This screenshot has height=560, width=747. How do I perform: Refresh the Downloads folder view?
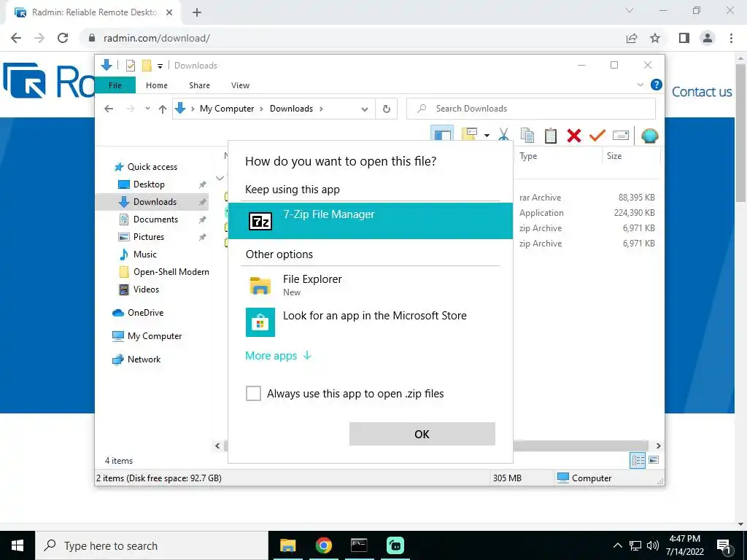[x=387, y=109]
